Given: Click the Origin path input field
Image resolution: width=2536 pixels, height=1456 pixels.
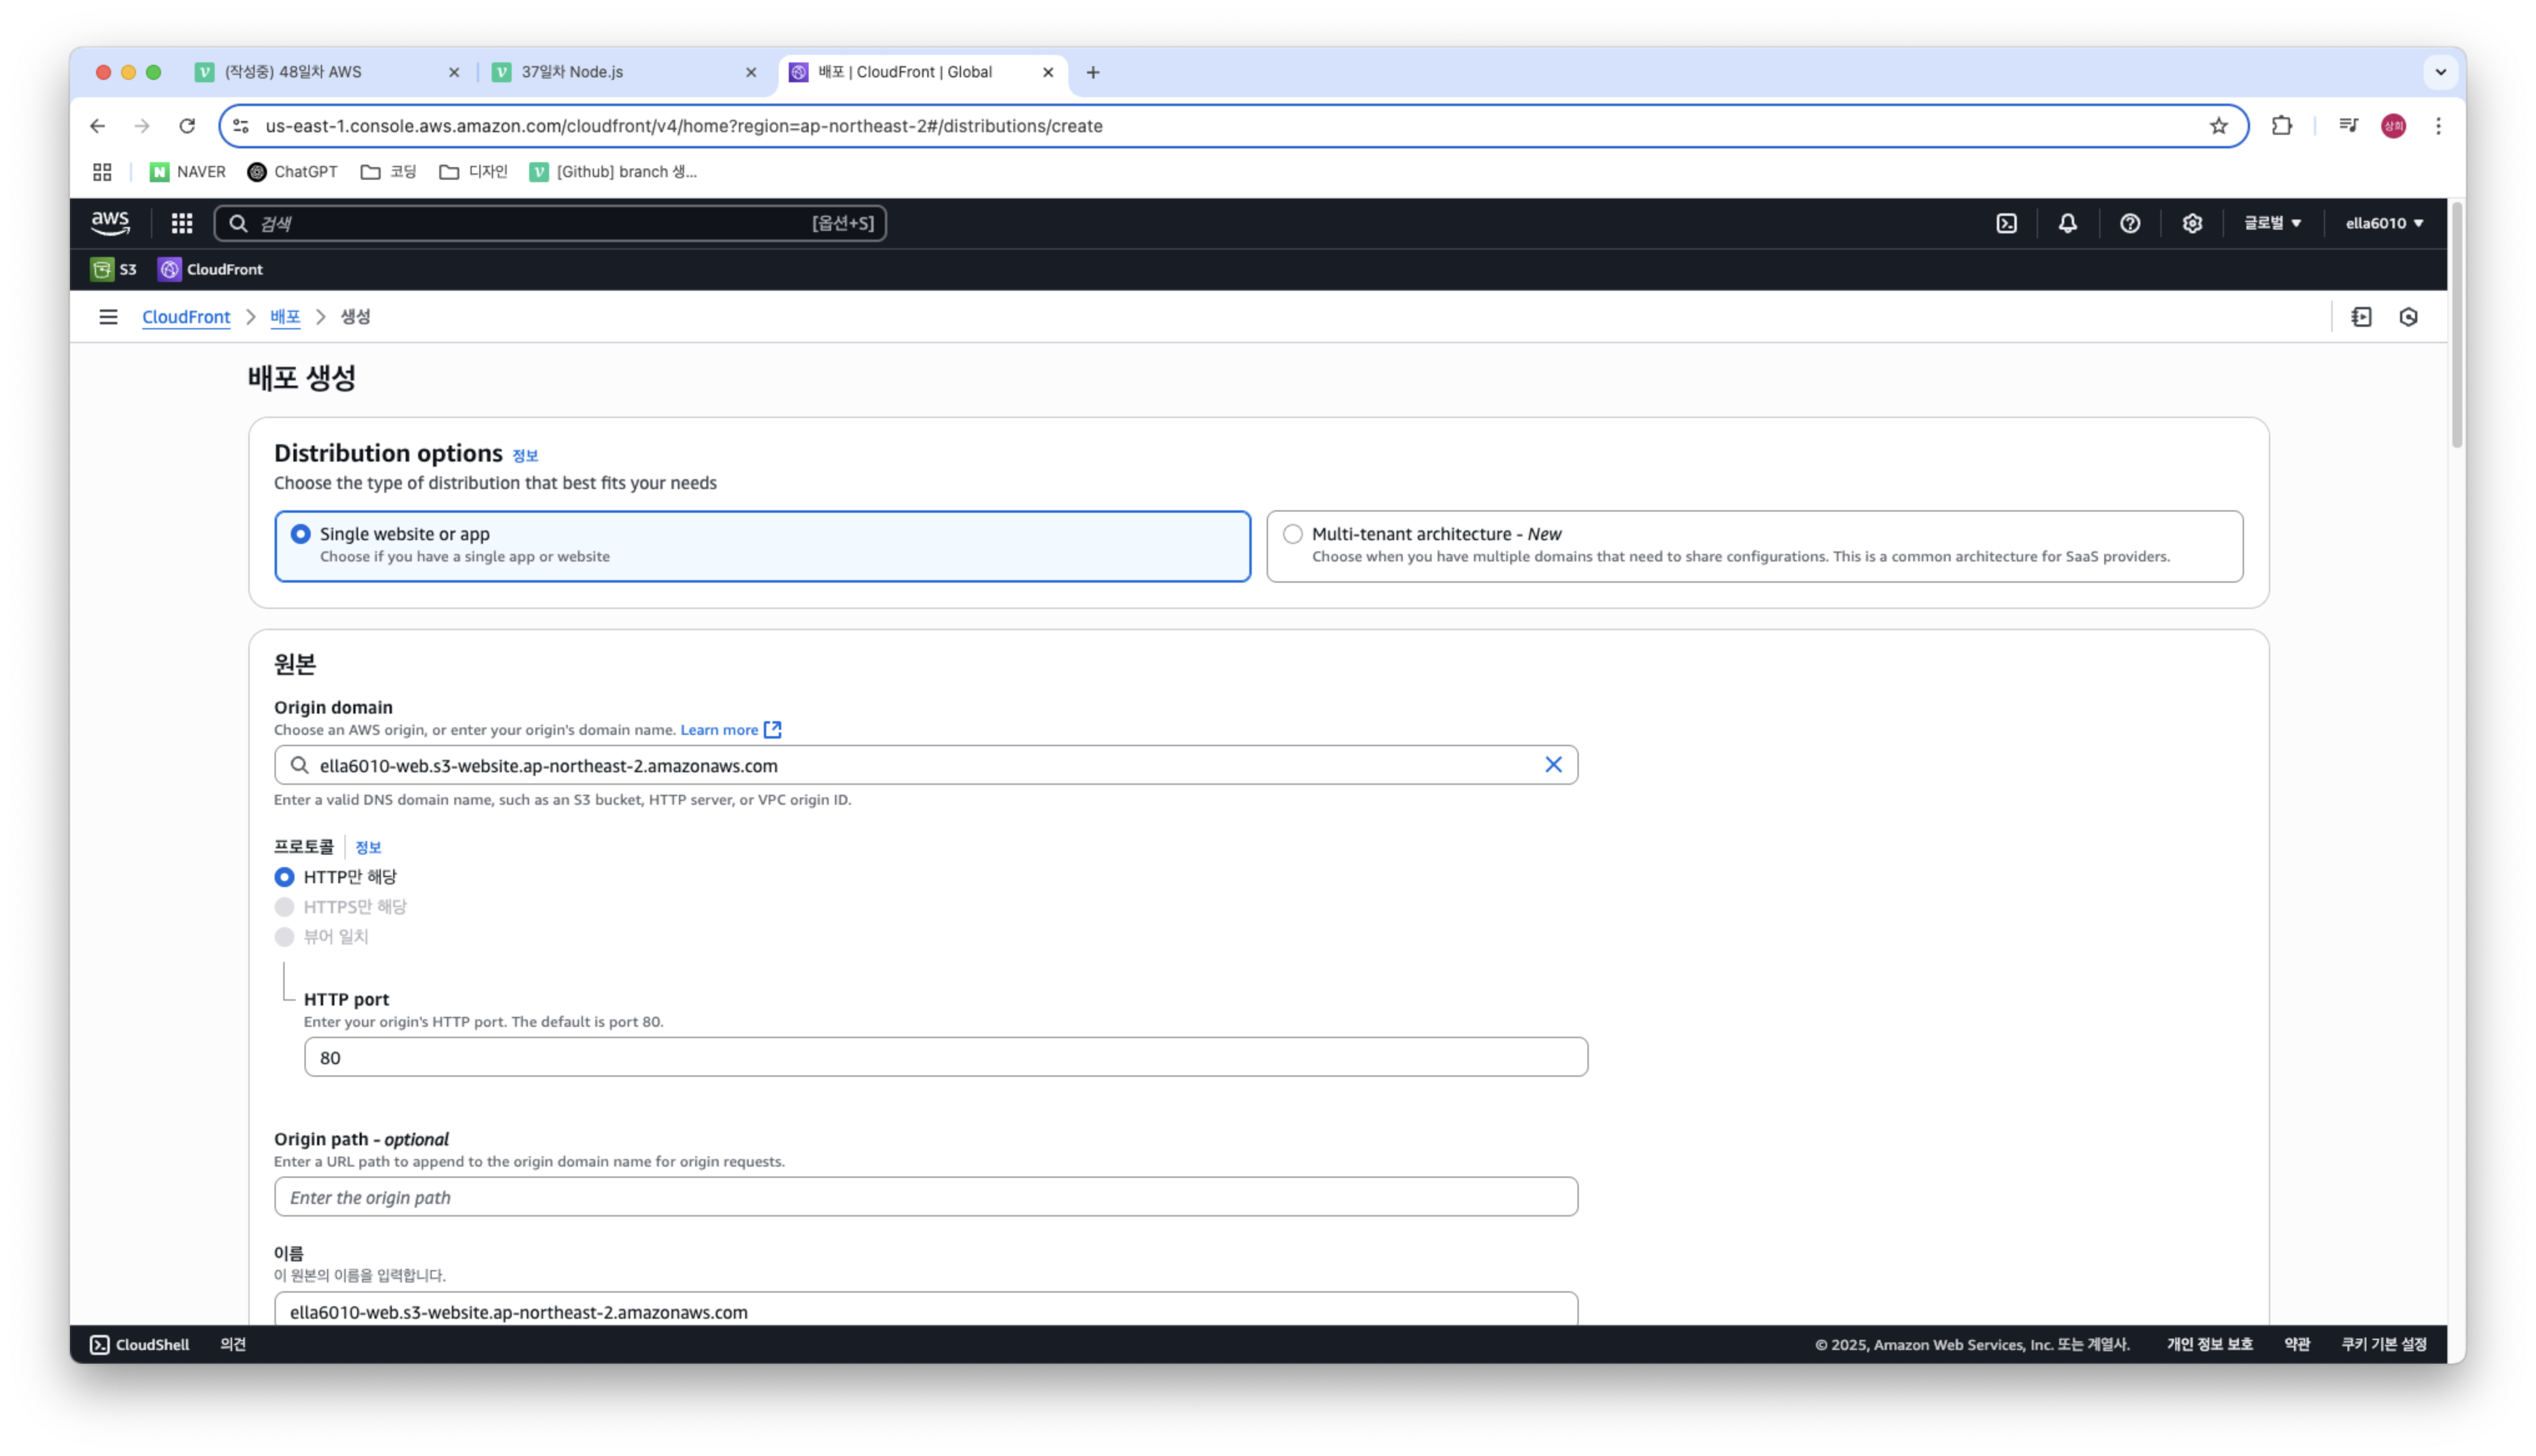Looking at the screenshot, I should (926, 1197).
